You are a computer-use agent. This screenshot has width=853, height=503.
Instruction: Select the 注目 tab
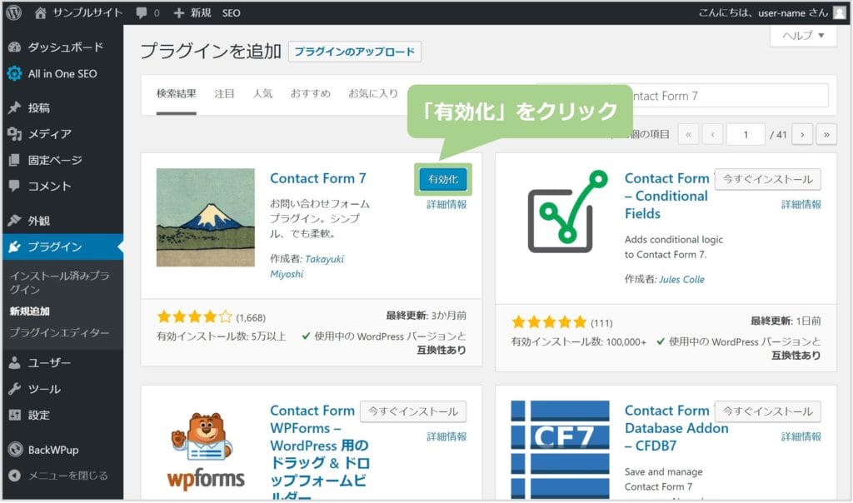coord(224,94)
